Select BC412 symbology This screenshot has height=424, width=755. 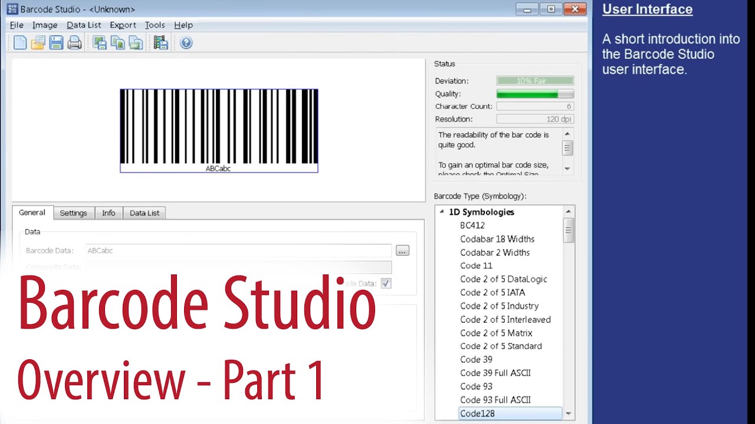(472, 226)
